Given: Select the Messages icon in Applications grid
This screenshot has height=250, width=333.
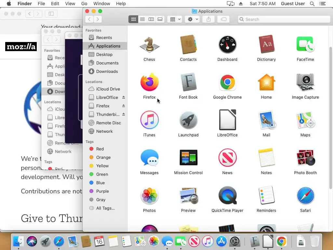Looking at the screenshot, I should click(149, 158).
